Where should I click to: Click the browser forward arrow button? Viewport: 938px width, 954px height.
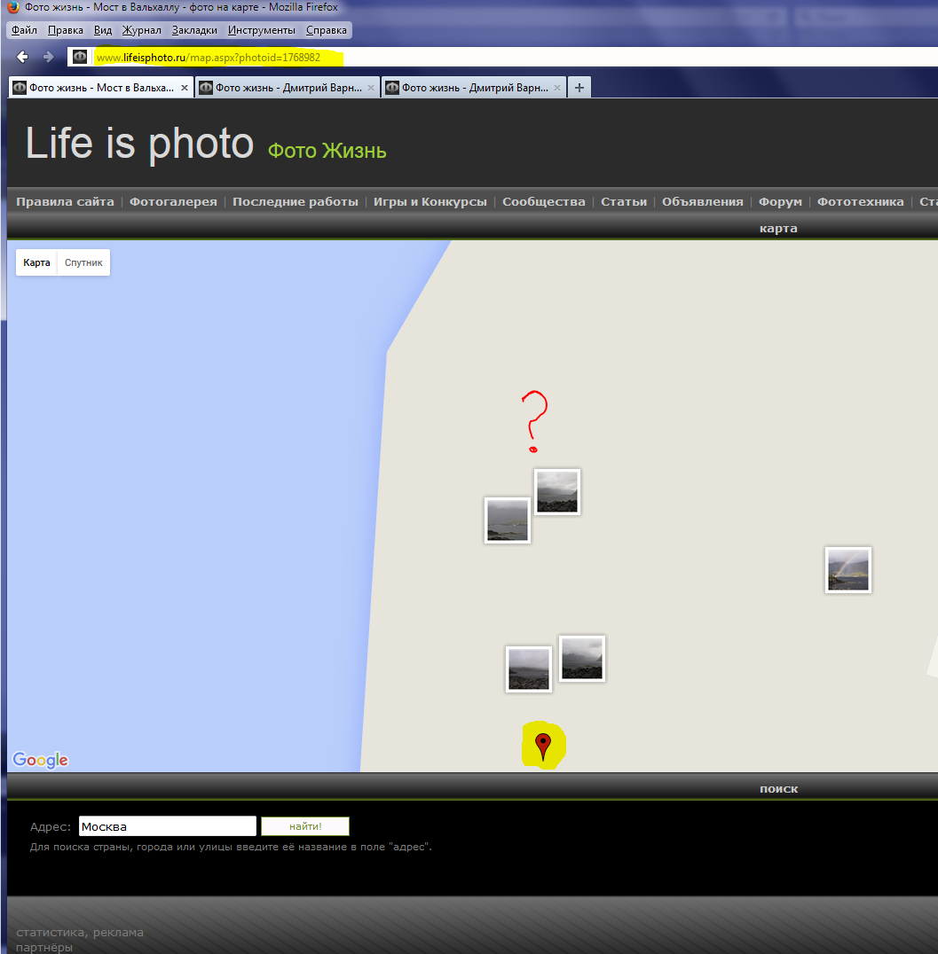(x=49, y=57)
